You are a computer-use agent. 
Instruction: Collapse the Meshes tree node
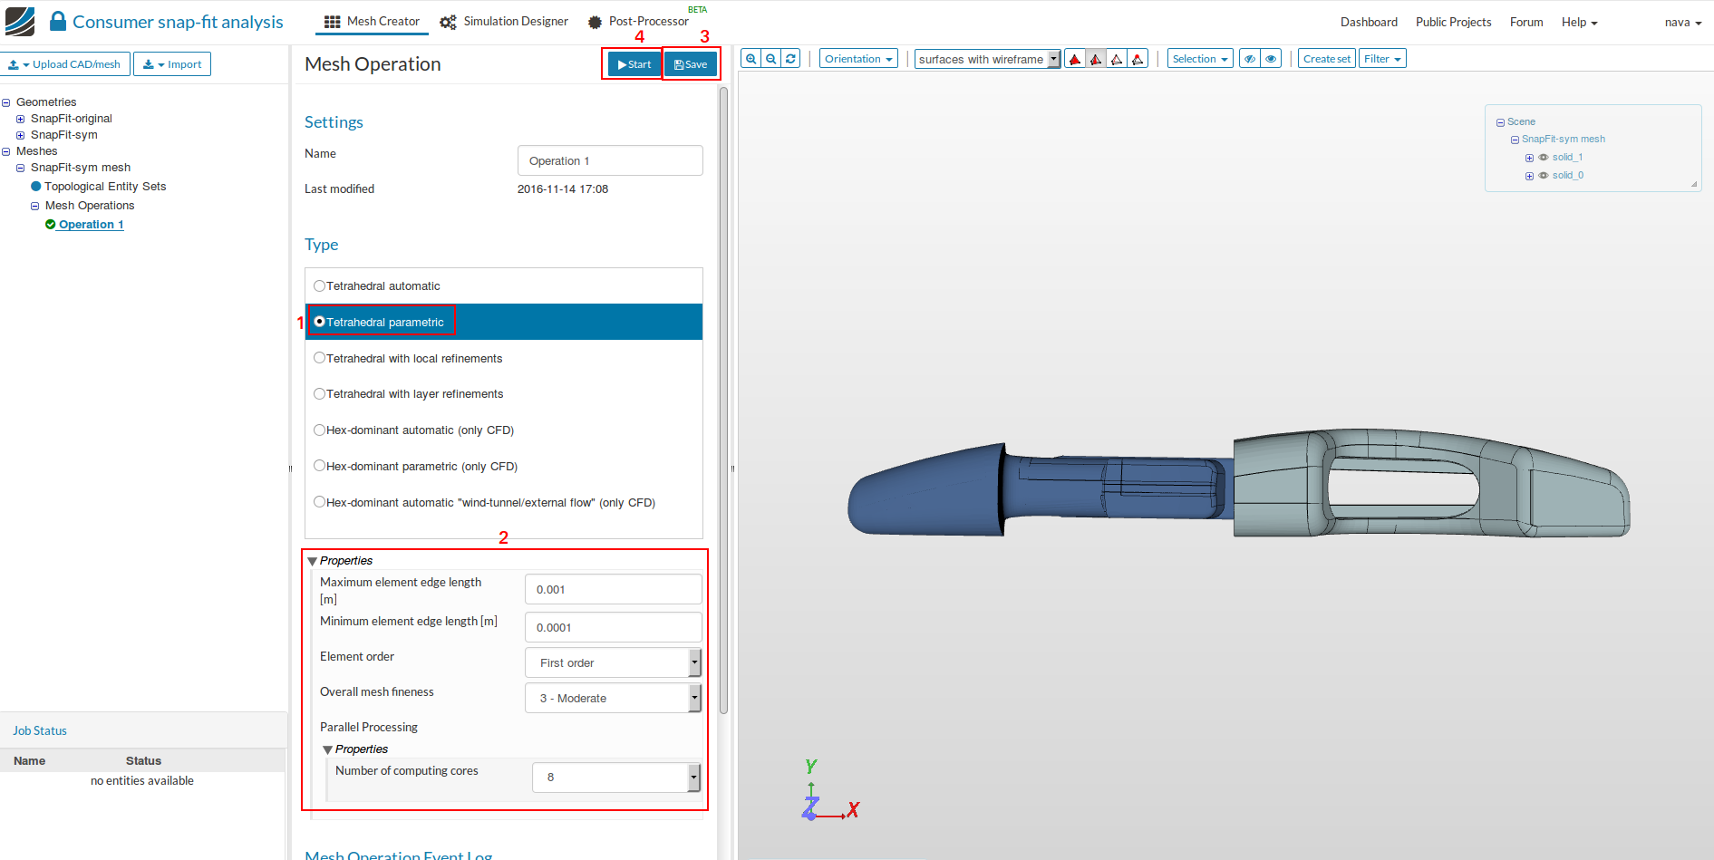pos(6,151)
